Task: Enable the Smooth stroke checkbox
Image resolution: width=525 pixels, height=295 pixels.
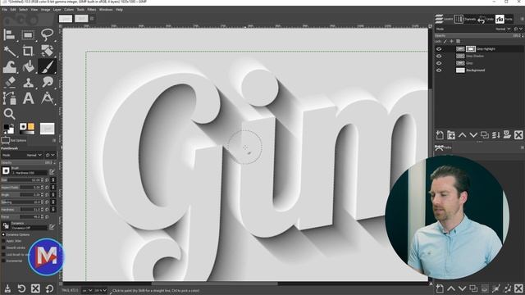Action: point(3,247)
